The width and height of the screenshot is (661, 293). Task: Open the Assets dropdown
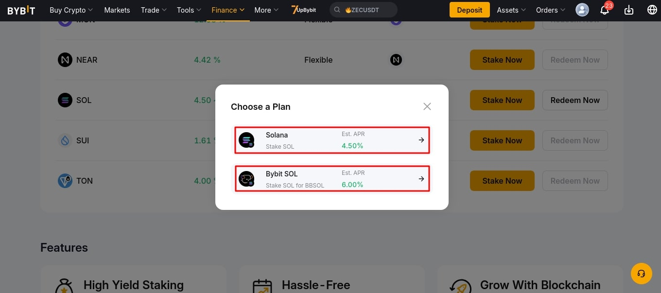click(511, 10)
